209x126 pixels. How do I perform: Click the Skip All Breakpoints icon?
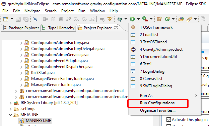click(35, 19)
